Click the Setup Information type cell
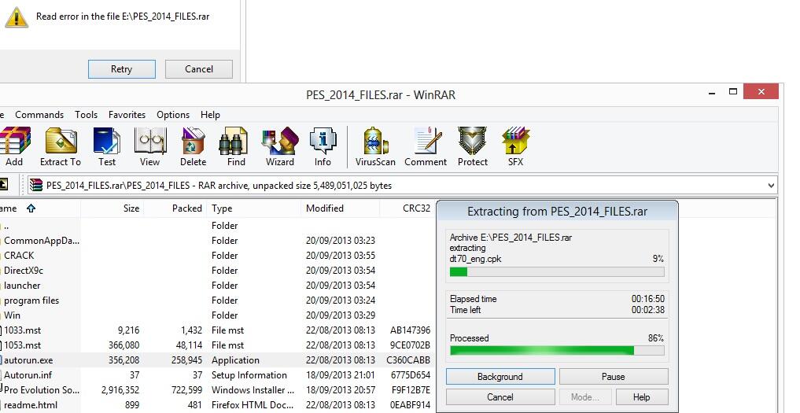The width and height of the screenshot is (800, 413). [x=249, y=375]
